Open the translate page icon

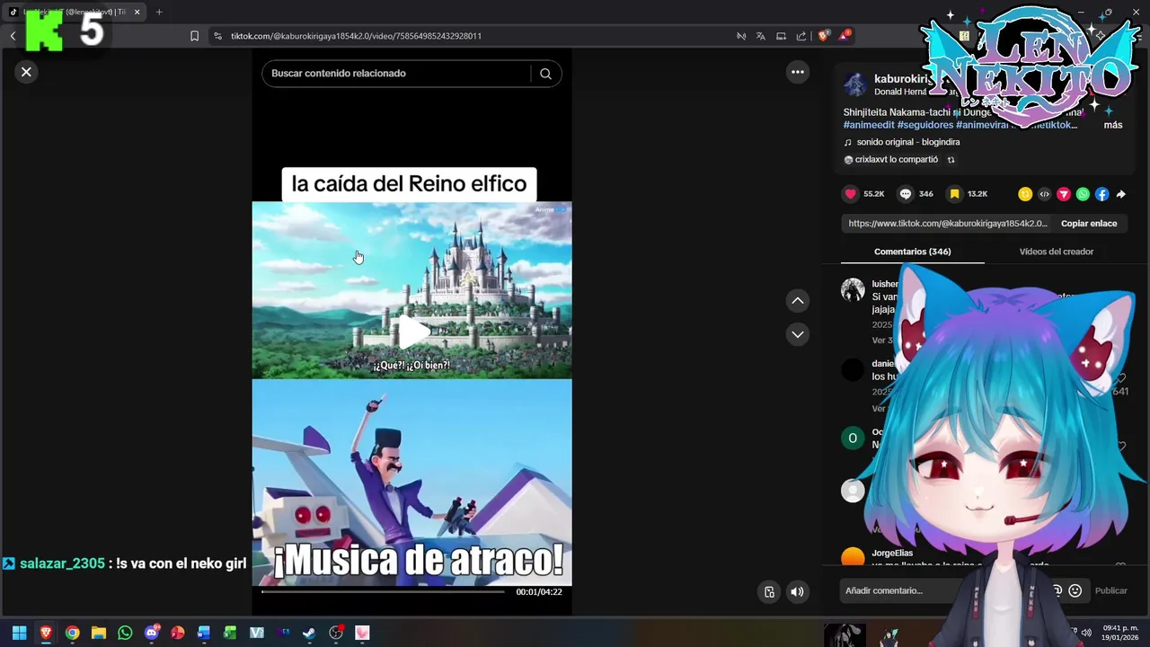point(760,36)
